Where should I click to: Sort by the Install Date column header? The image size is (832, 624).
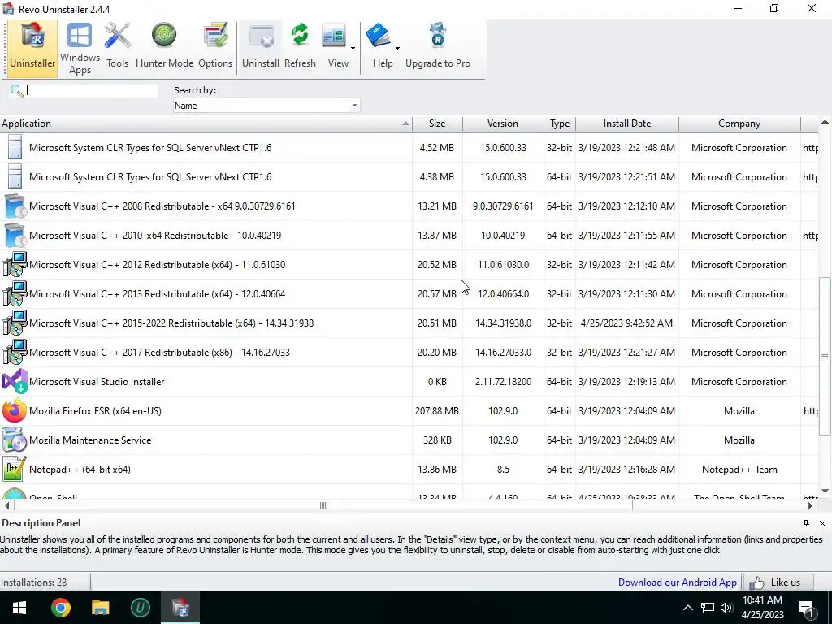click(627, 123)
